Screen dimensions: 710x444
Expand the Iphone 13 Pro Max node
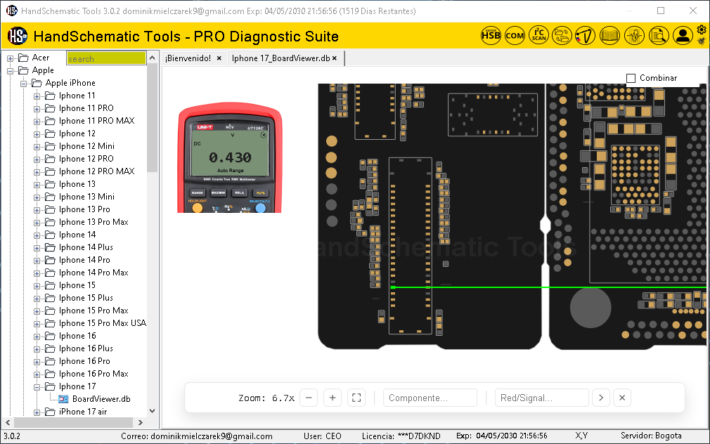pyautogui.click(x=37, y=223)
